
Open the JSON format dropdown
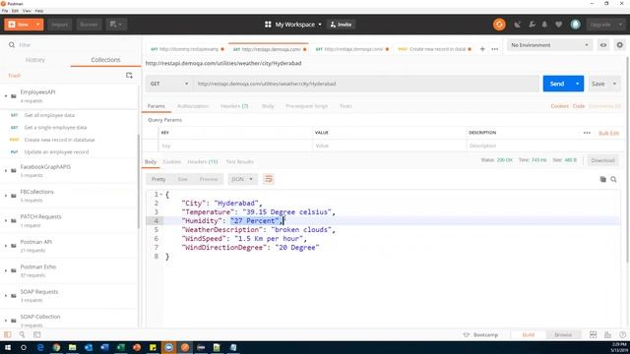[242, 179]
